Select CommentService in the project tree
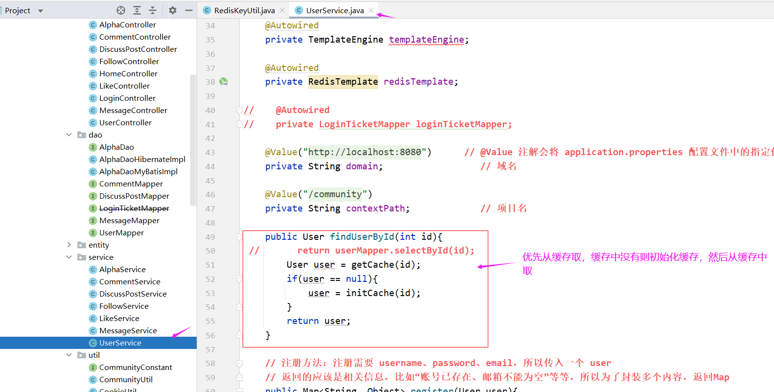 (130, 281)
